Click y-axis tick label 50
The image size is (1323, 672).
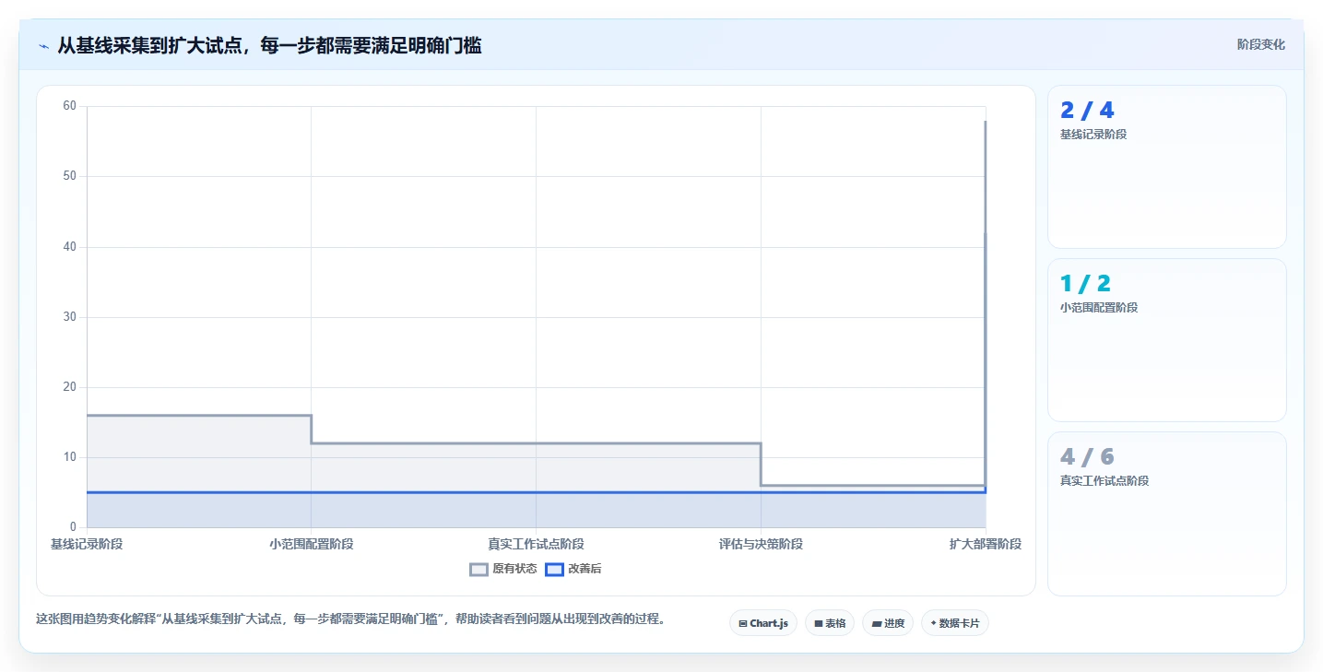[69, 176]
